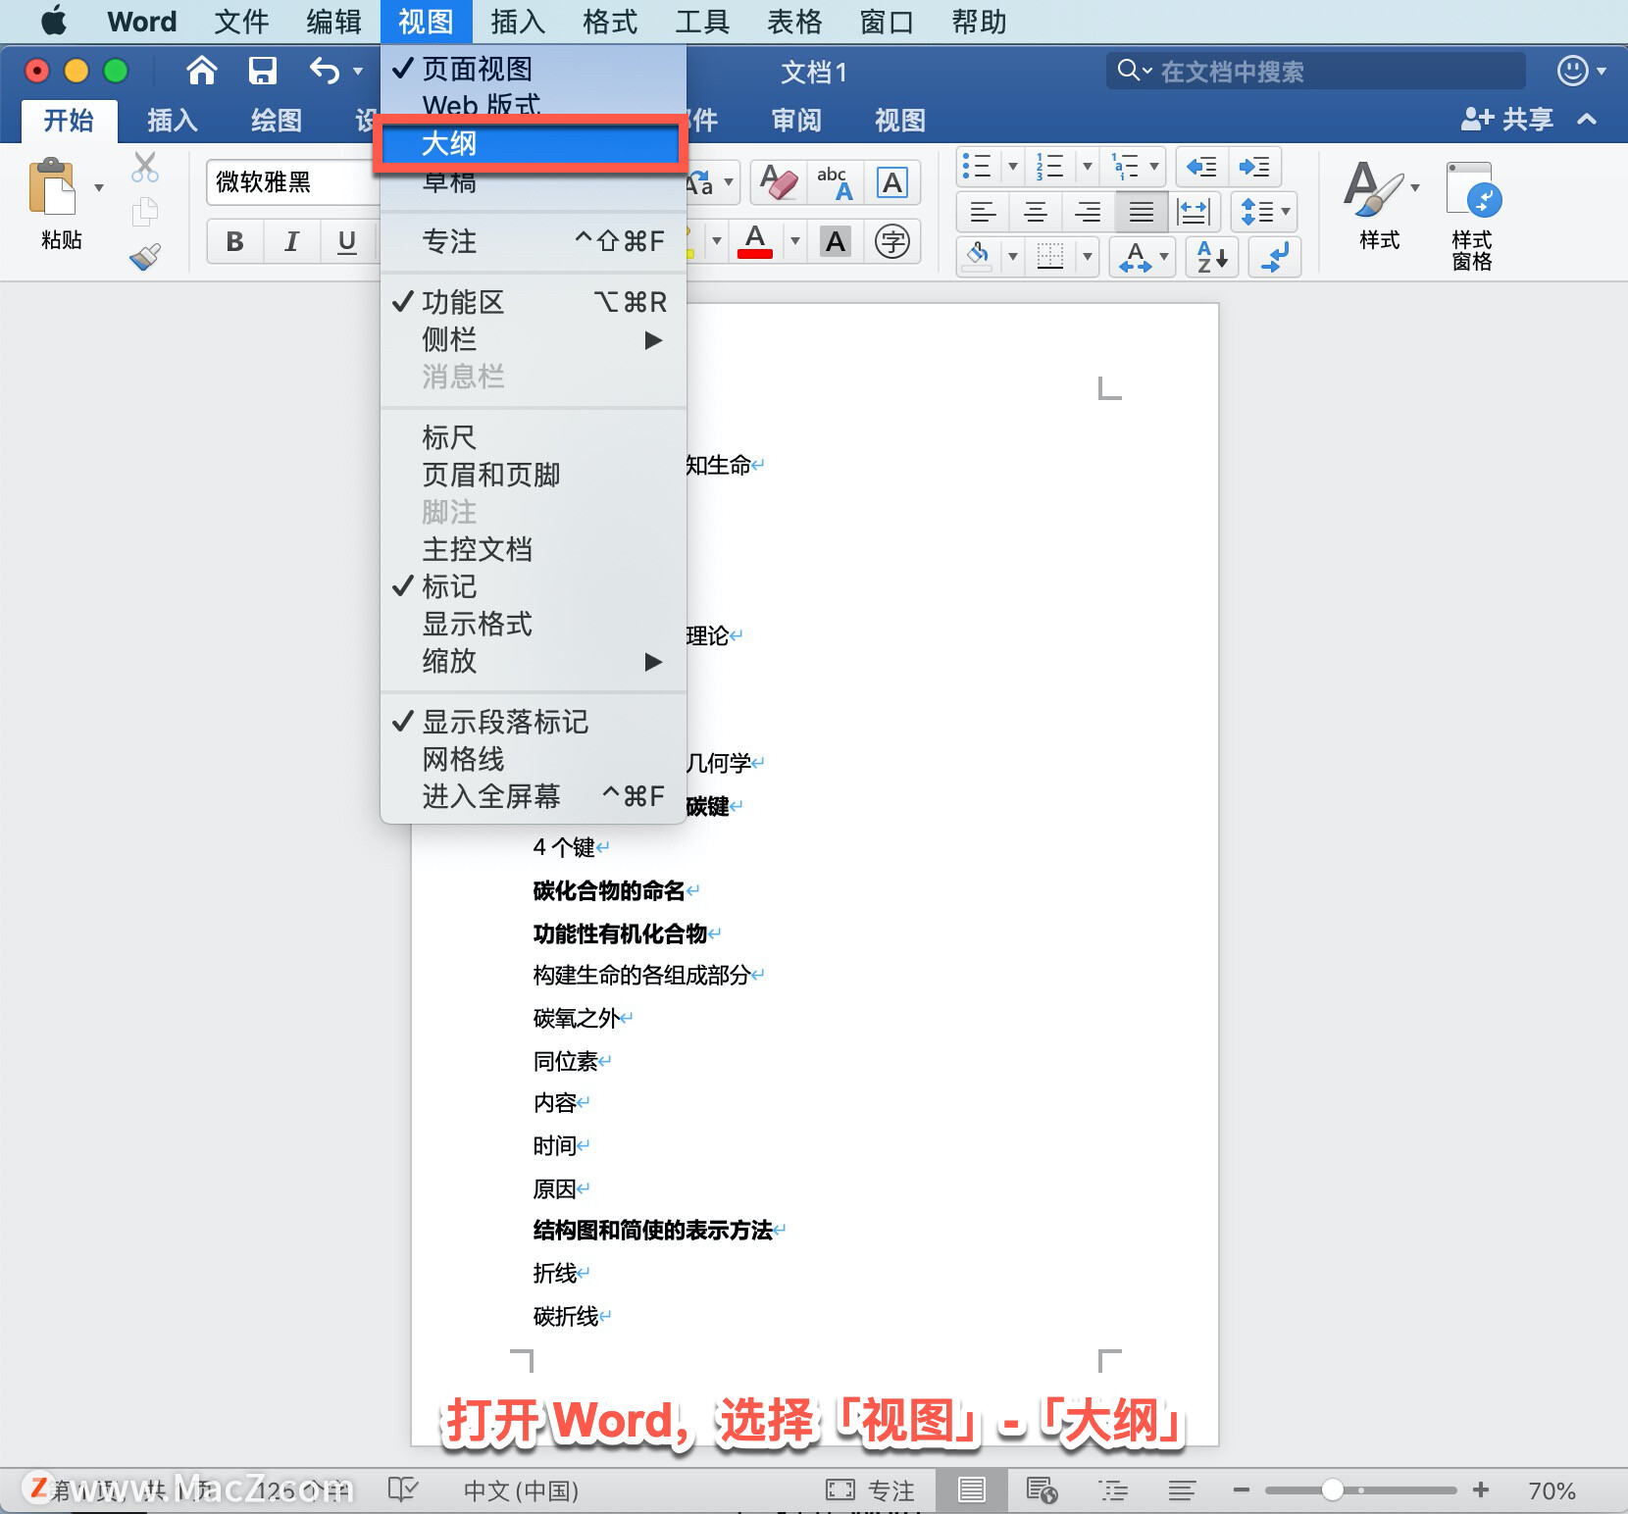Viewport: 1628px width, 1514px height.
Task: Open the 格式 menu in menu bar
Action: (610, 22)
